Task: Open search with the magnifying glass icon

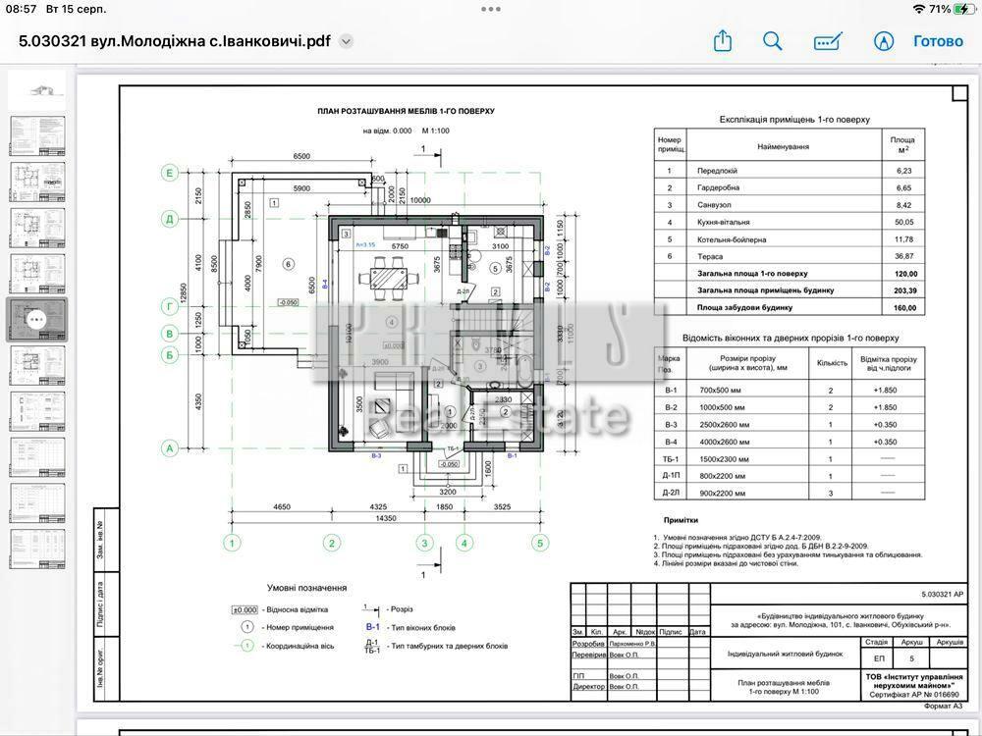Action: pyautogui.click(x=773, y=41)
